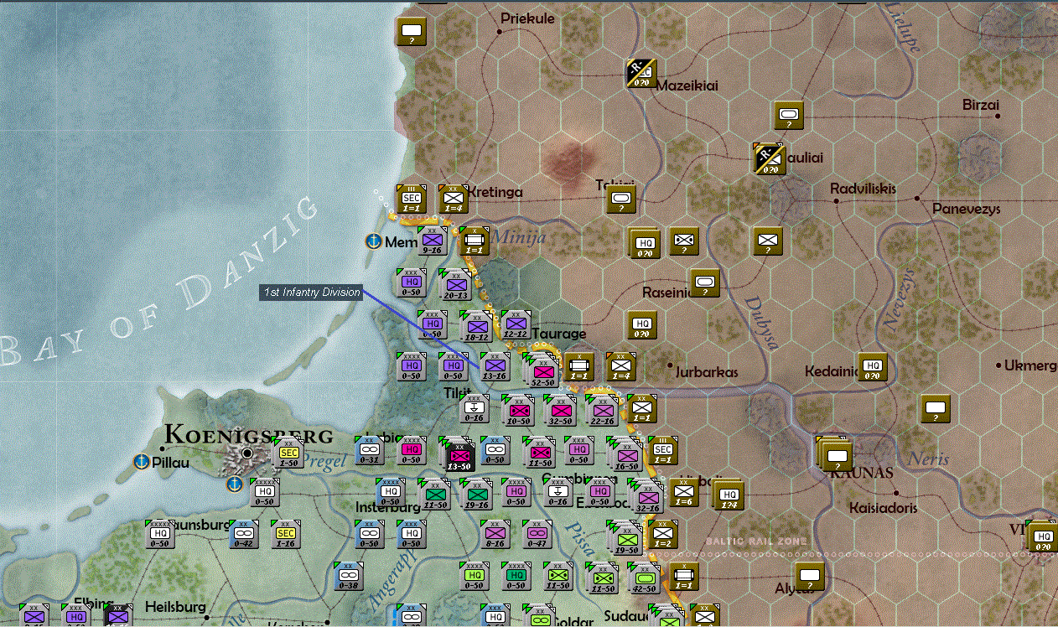Click the unknown counter near Alytus

point(810,577)
